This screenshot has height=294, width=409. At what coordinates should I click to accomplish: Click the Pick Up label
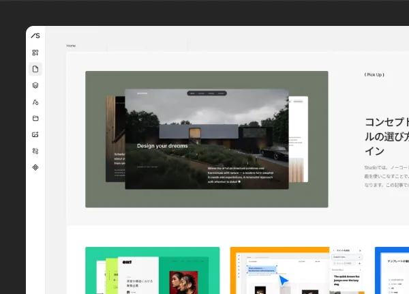[x=374, y=74]
